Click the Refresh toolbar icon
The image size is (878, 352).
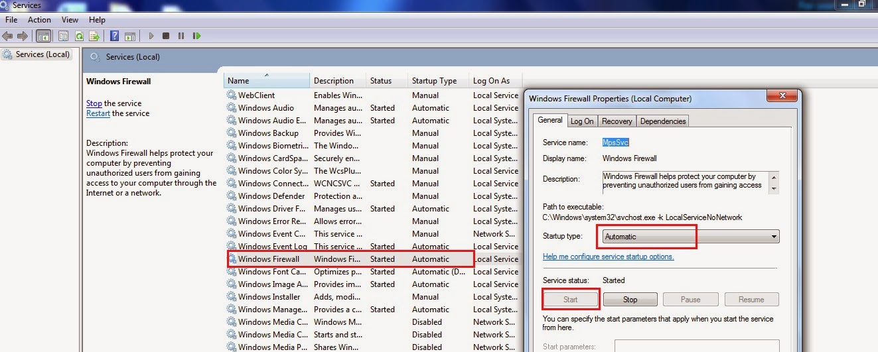click(79, 36)
